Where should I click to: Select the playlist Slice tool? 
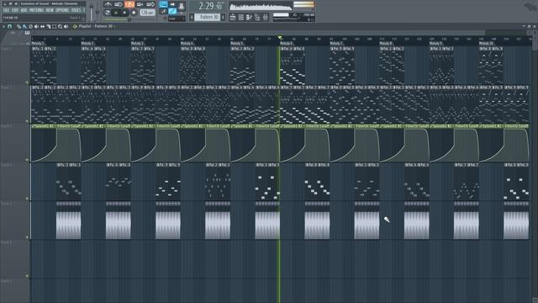point(49,26)
